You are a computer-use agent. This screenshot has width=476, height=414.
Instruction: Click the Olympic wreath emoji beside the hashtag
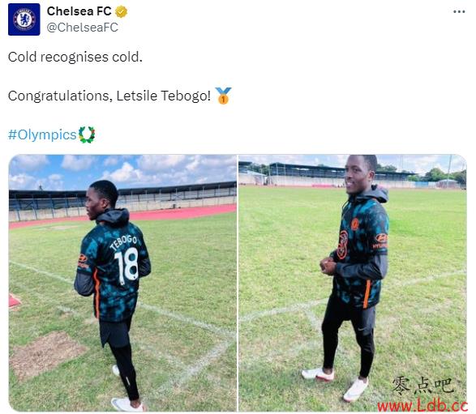pos(87,134)
